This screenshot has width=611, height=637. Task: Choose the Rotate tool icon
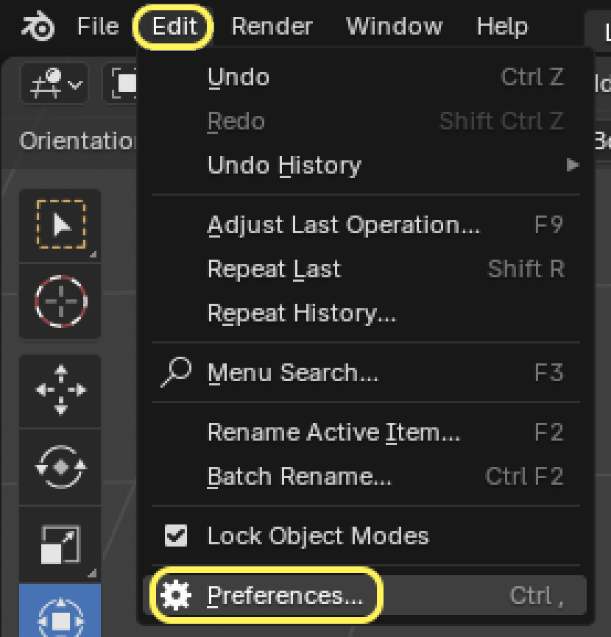point(61,466)
